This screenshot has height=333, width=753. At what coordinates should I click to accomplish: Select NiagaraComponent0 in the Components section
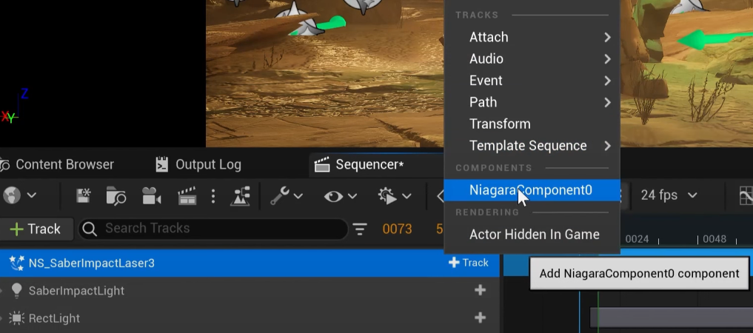coord(532,190)
